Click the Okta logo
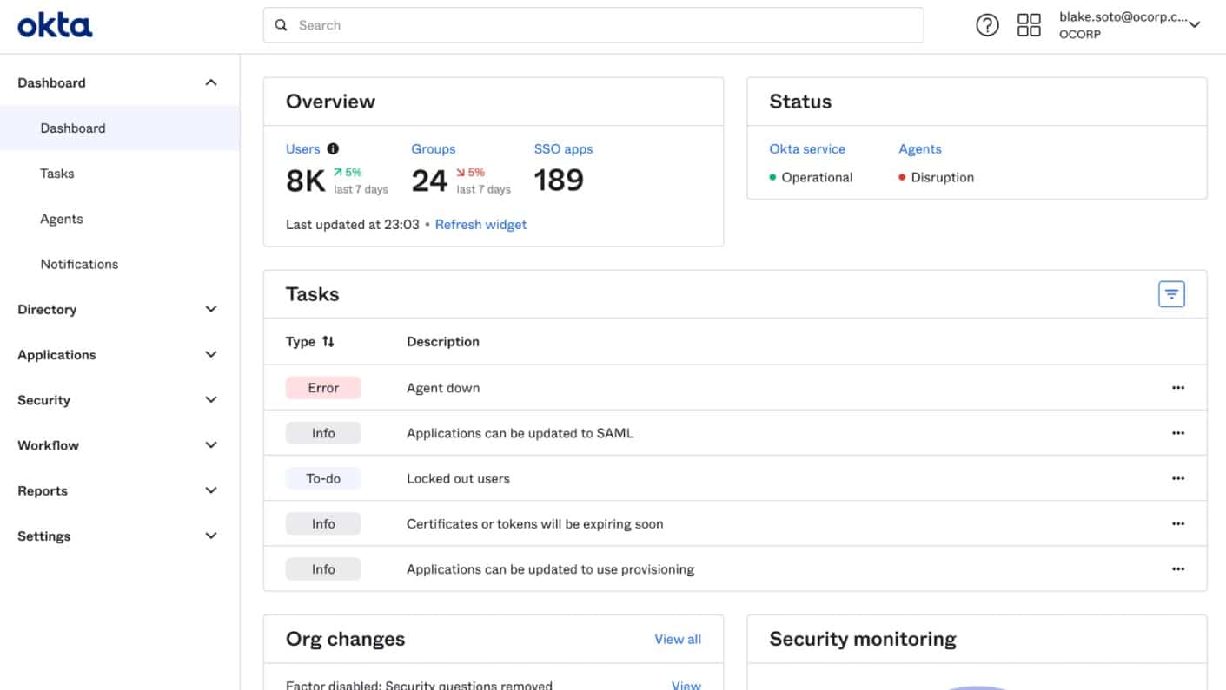Screen dimensions: 1226x690 [55, 25]
